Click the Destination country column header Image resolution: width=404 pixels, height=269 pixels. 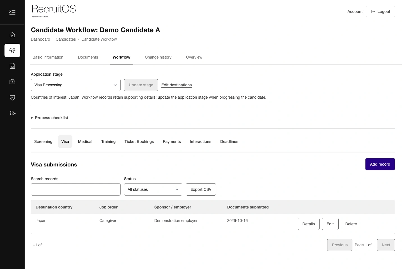click(54, 207)
